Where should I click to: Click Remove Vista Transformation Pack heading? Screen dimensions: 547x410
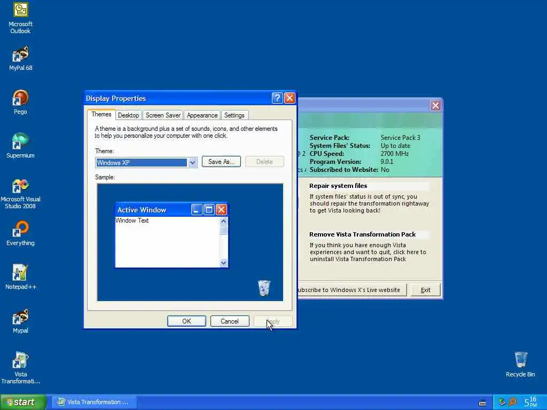(x=363, y=234)
